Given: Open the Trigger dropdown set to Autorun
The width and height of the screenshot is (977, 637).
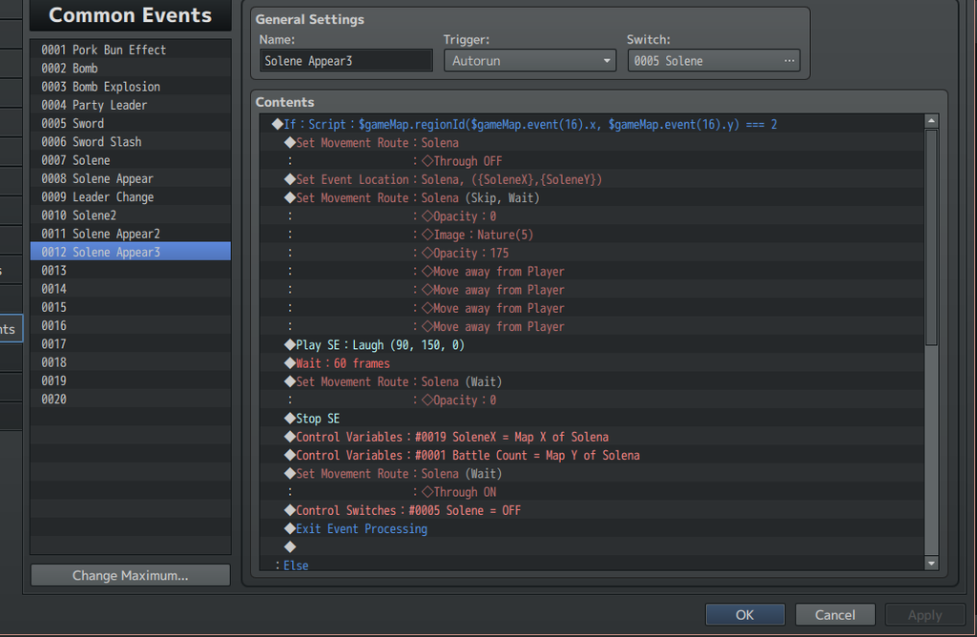Looking at the screenshot, I should coord(530,61).
